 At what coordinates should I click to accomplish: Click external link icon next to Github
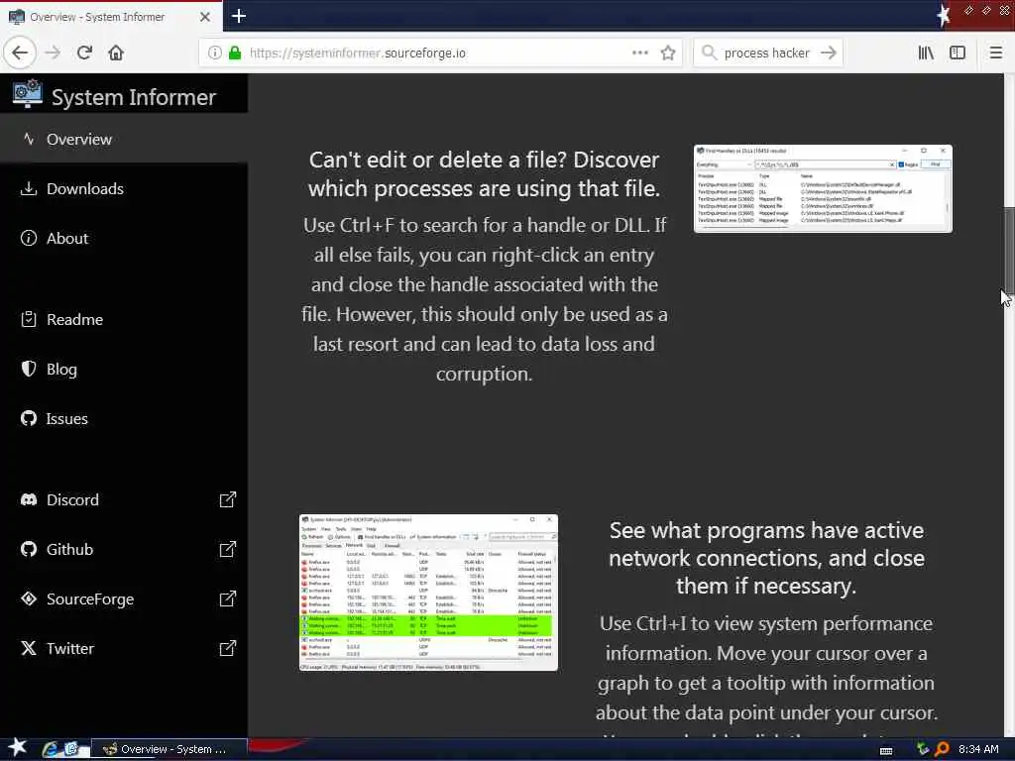click(227, 549)
